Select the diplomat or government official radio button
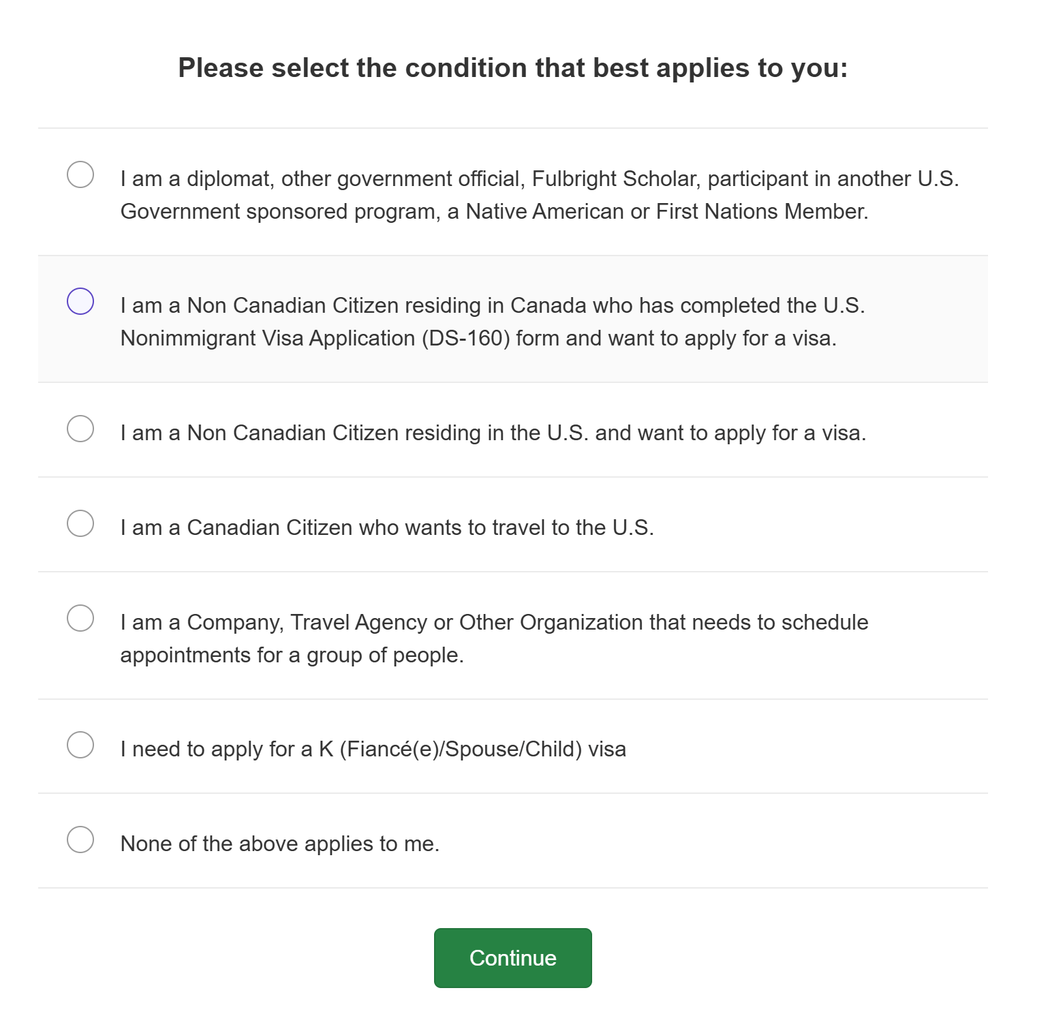1048x1016 pixels. point(80,174)
